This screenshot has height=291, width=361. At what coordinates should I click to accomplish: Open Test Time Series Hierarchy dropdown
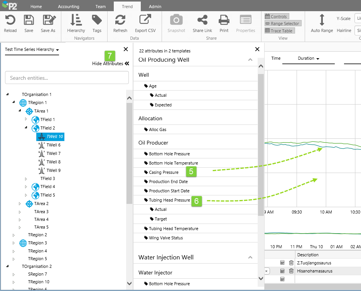(32, 50)
